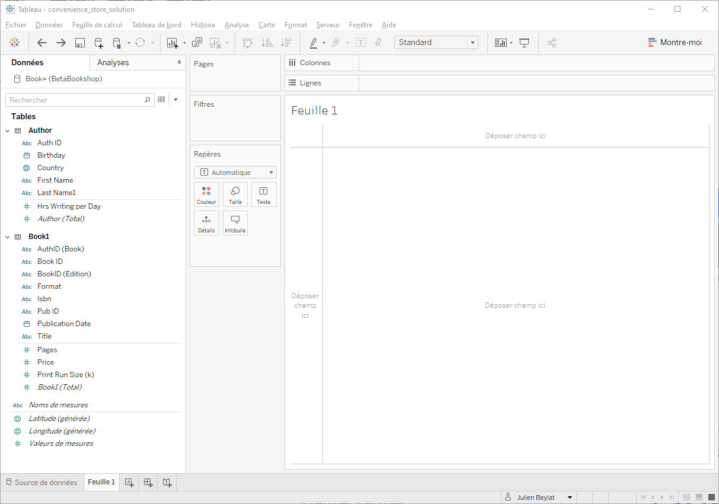The height and width of the screenshot is (504, 719).
Task: Click the Infobulle marks card
Action: pyautogui.click(x=235, y=223)
